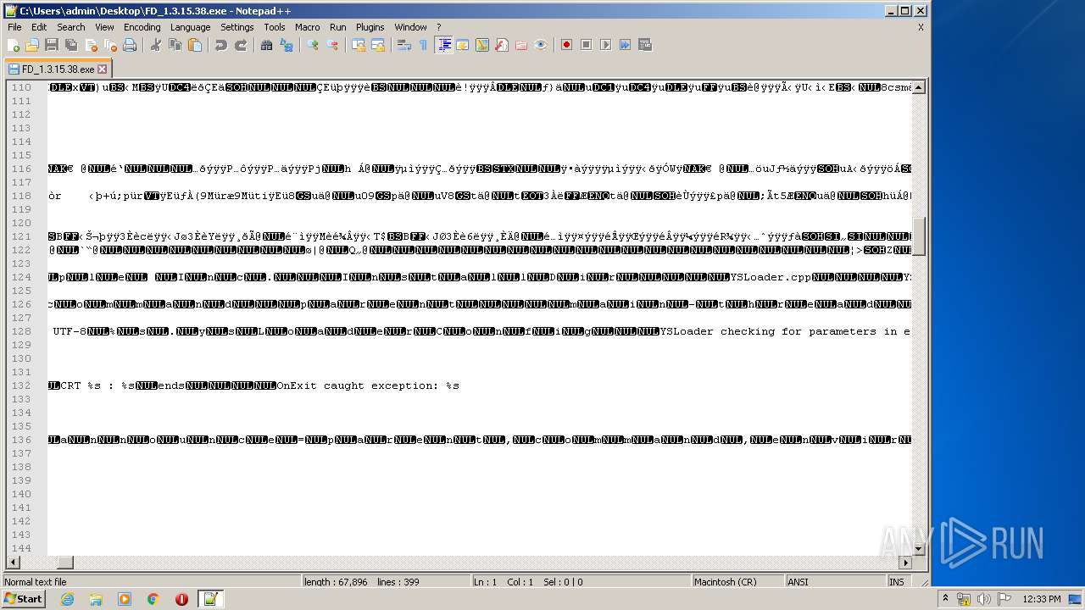Start macro recording with red dot
Screen dimensions: 1085x610
[567, 45]
